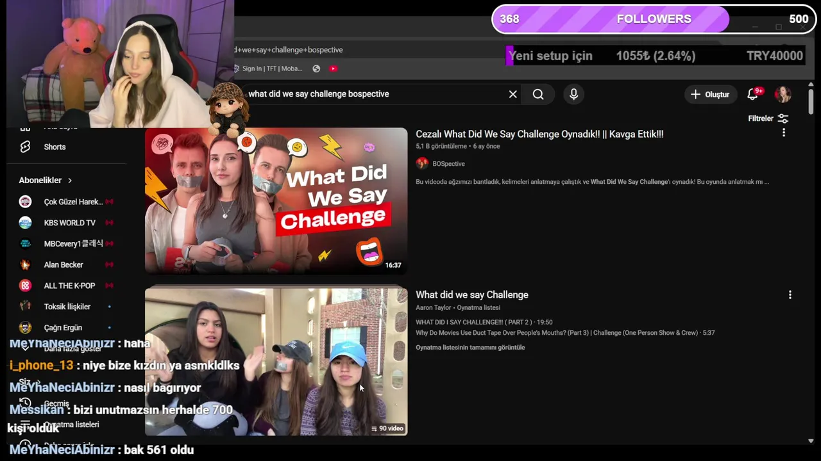Open Aaron Taylor channel link
Image resolution: width=821 pixels, height=461 pixels.
434,307
